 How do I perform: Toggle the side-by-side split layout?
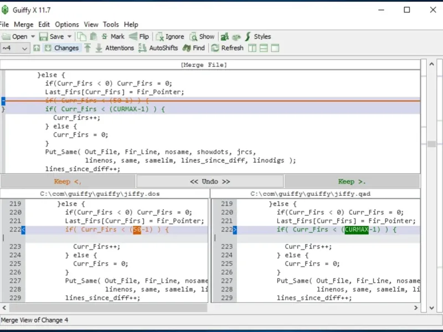[253, 48]
